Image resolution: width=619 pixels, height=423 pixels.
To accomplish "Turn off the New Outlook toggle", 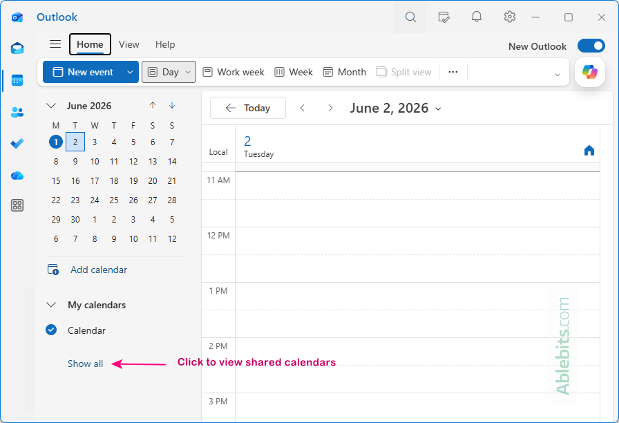I will pos(591,46).
